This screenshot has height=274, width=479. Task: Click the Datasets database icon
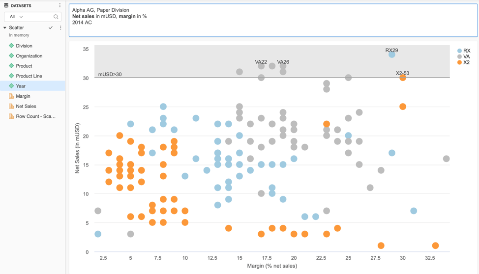point(6,5)
